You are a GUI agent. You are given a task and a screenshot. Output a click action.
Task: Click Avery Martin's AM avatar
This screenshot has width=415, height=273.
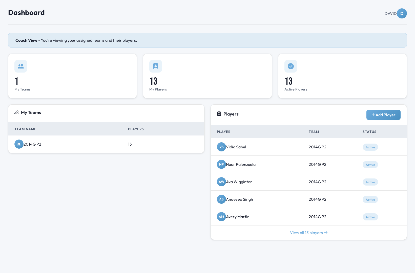(x=221, y=217)
